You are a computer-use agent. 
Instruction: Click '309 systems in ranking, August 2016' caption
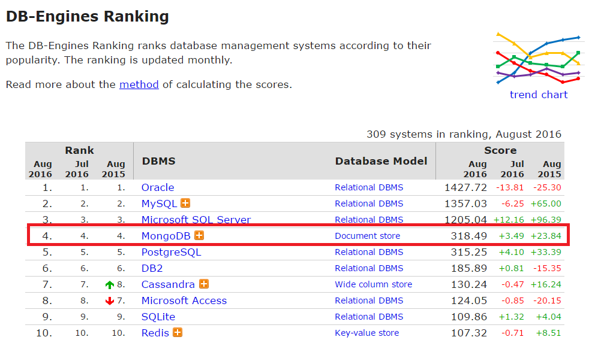click(464, 134)
